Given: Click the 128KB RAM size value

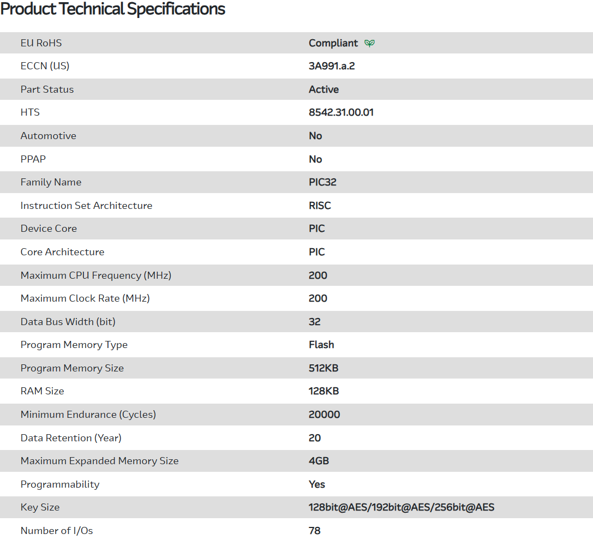Looking at the screenshot, I should click(324, 391).
